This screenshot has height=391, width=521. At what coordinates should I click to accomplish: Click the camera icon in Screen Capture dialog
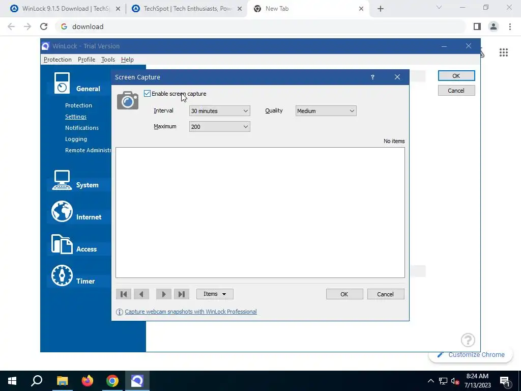click(x=128, y=100)
